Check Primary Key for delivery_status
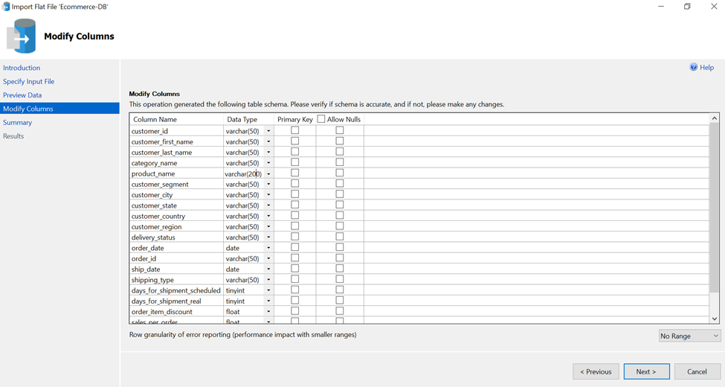The image size is (725, 387). (x=295, y=237)
